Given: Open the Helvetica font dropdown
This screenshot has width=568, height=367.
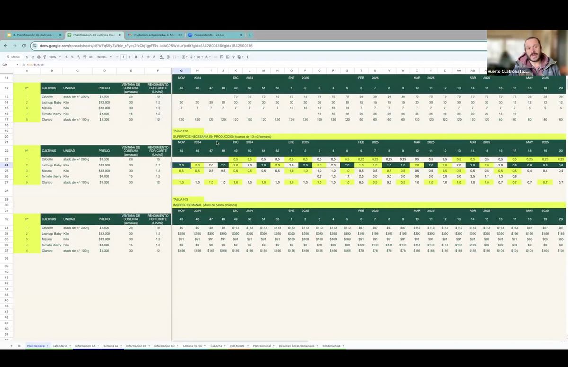Looking at the screenshot, I should tap(104, 57).
